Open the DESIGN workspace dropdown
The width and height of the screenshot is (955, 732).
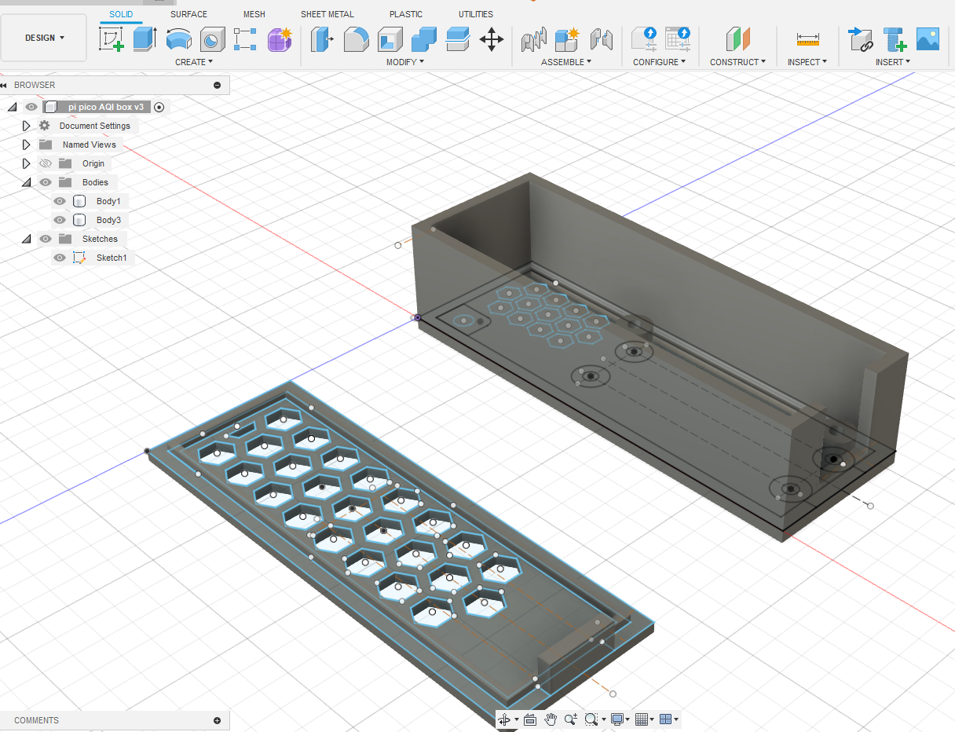coord(44,38)
